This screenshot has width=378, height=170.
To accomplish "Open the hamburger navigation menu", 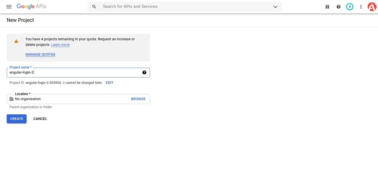I will coord(9,7).
